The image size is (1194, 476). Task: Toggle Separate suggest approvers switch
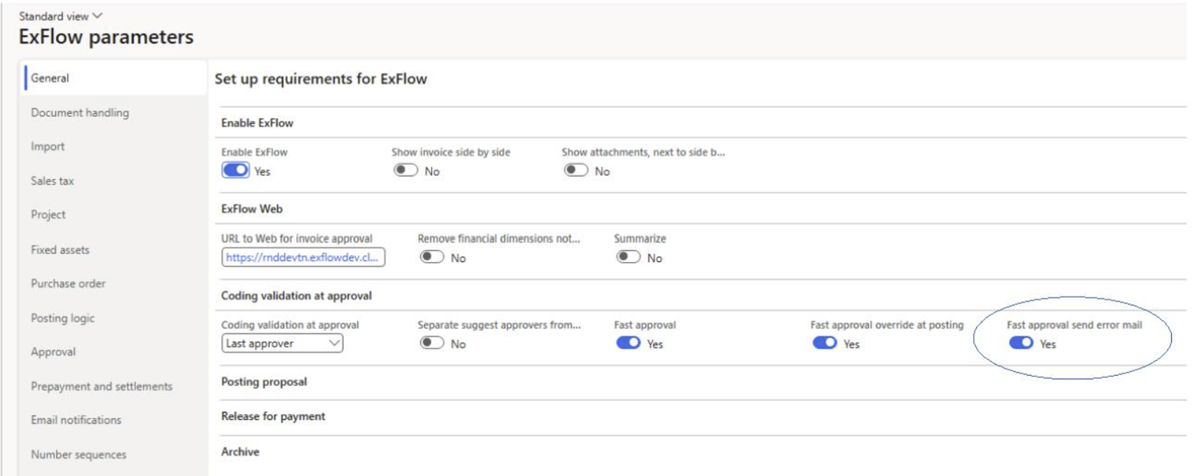[x=432, y=343]
